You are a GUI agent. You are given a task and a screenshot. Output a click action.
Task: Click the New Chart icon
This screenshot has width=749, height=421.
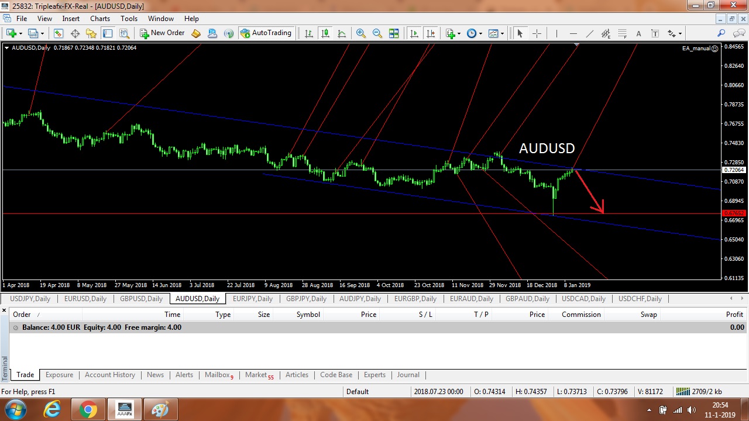click(x=11, y=33)
